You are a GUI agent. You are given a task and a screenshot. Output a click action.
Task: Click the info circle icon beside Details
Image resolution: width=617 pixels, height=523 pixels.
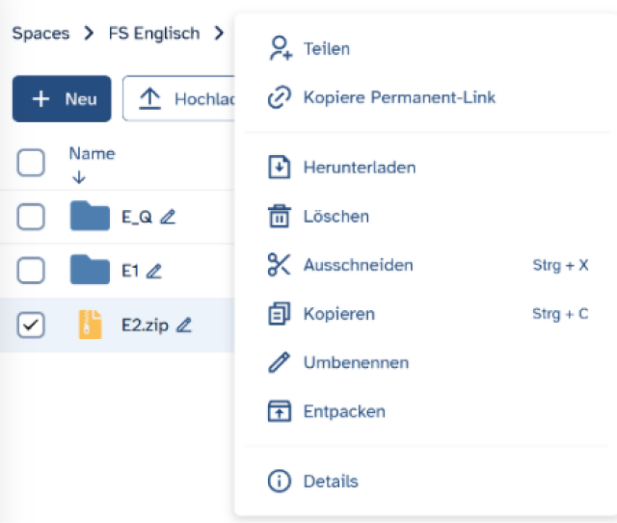(x=279, y=482)
